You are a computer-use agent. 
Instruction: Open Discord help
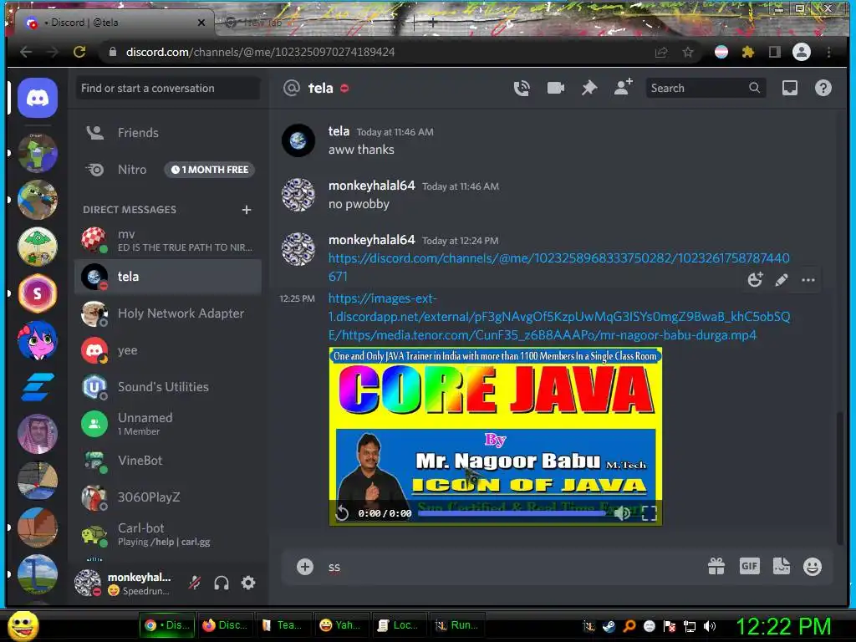pyautogui.click(x=823, y=88)
